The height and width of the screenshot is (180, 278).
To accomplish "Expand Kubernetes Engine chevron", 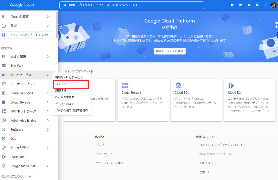I will point(48,120).
